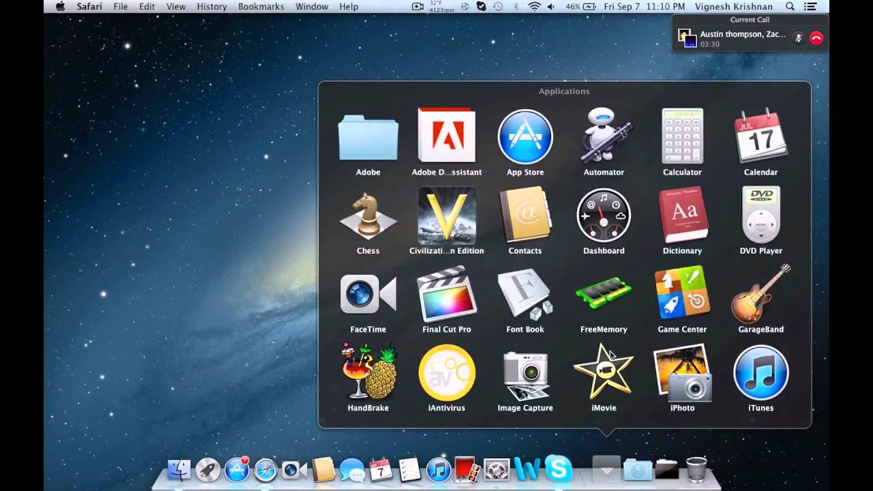
Task: Open the Notification Center icon
Action: (810, 6)
